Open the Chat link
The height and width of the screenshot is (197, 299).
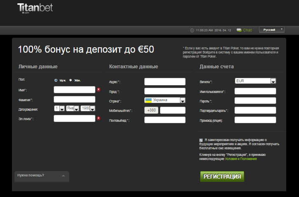(x=248, y=30)
